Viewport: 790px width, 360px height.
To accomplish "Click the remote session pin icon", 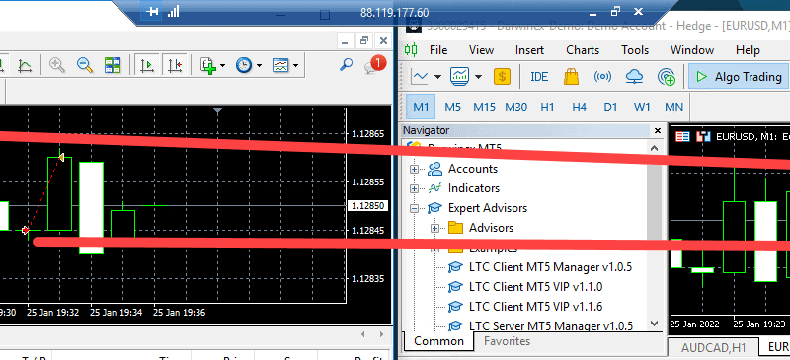I will [151, 12].
